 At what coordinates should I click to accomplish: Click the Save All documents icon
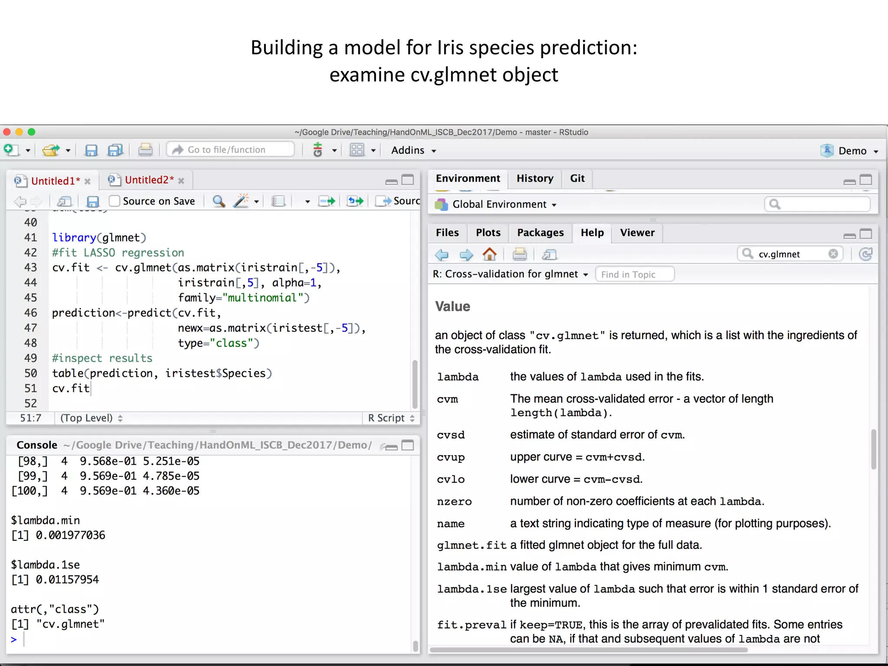coord(115,150)
